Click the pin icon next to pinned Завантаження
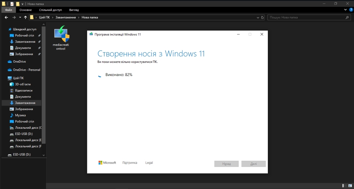 click(x=39, y=42)
